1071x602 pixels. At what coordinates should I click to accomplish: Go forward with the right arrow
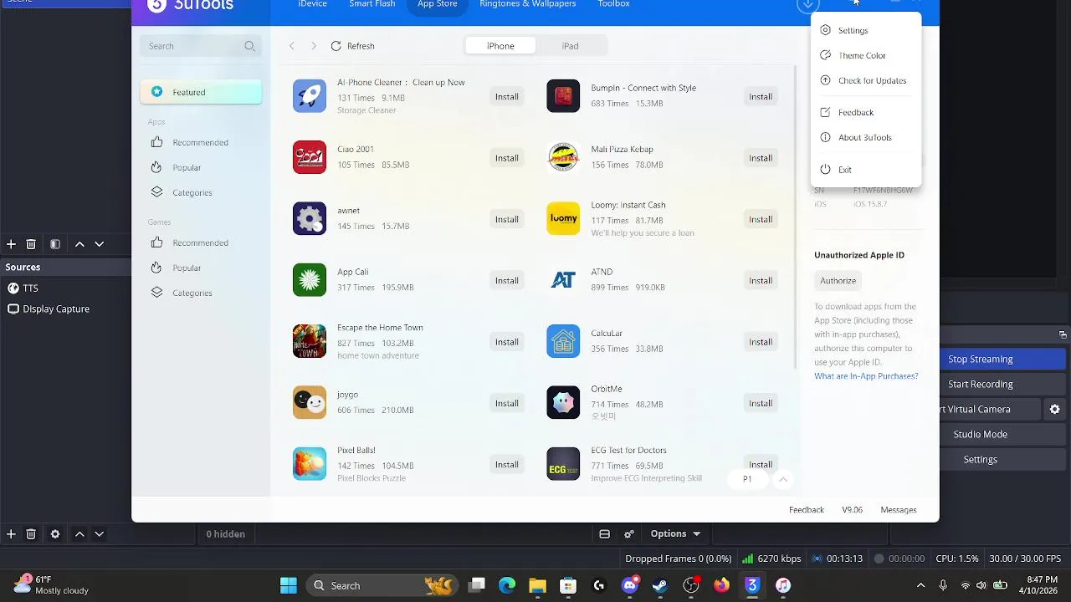pos(314,46)
